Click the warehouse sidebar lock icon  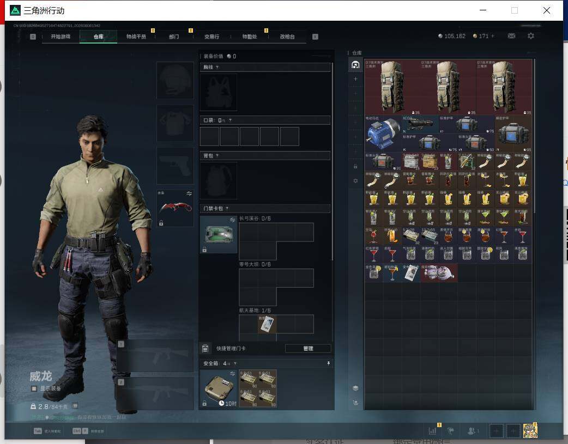click(355, 166)
